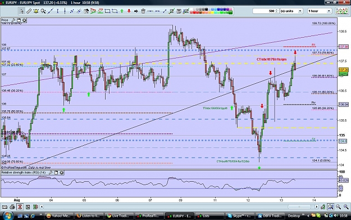The height and width of the screenshot is (220, 351).
Task: Select the text label tool
Action: 179,11
